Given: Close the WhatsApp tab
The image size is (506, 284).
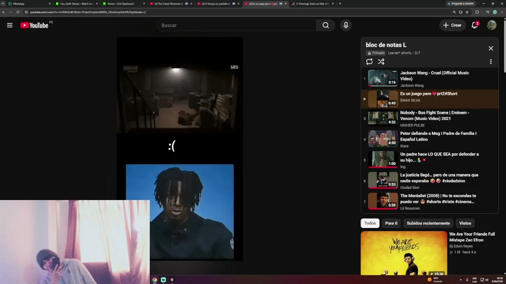Looking at the screenshot, I should pyautogui.click(x=50, y=4).
